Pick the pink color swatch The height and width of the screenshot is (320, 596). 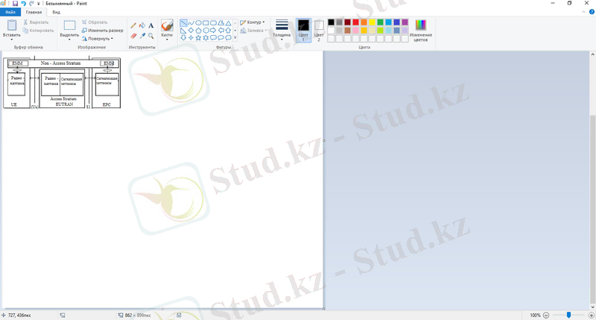(x=356, y=31)
